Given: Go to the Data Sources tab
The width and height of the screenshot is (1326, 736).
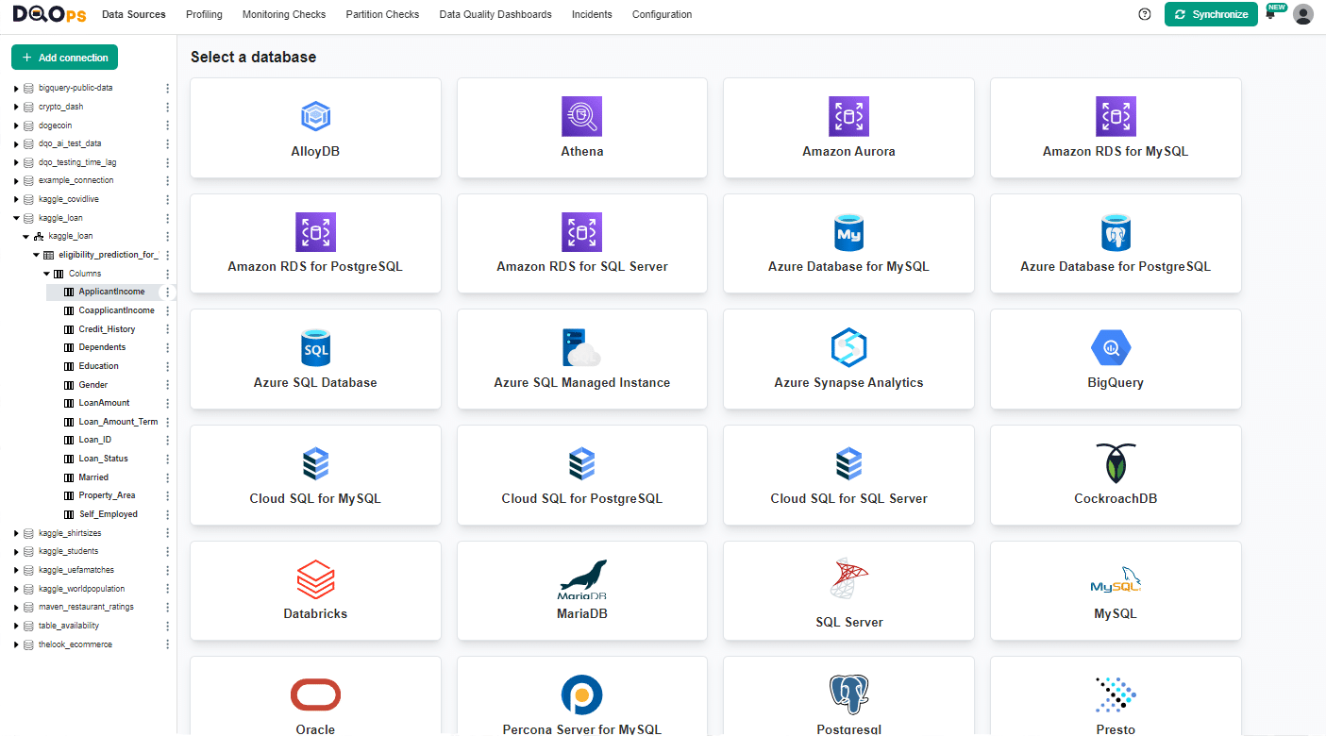Looking at the screenshot, I should pyautogui.click(x=134, y=14).
